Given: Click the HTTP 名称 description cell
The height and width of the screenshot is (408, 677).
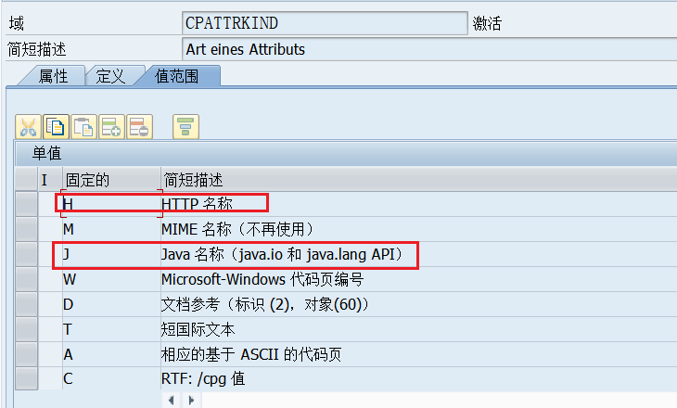Looking at the screenshot, I should point(419,204).
